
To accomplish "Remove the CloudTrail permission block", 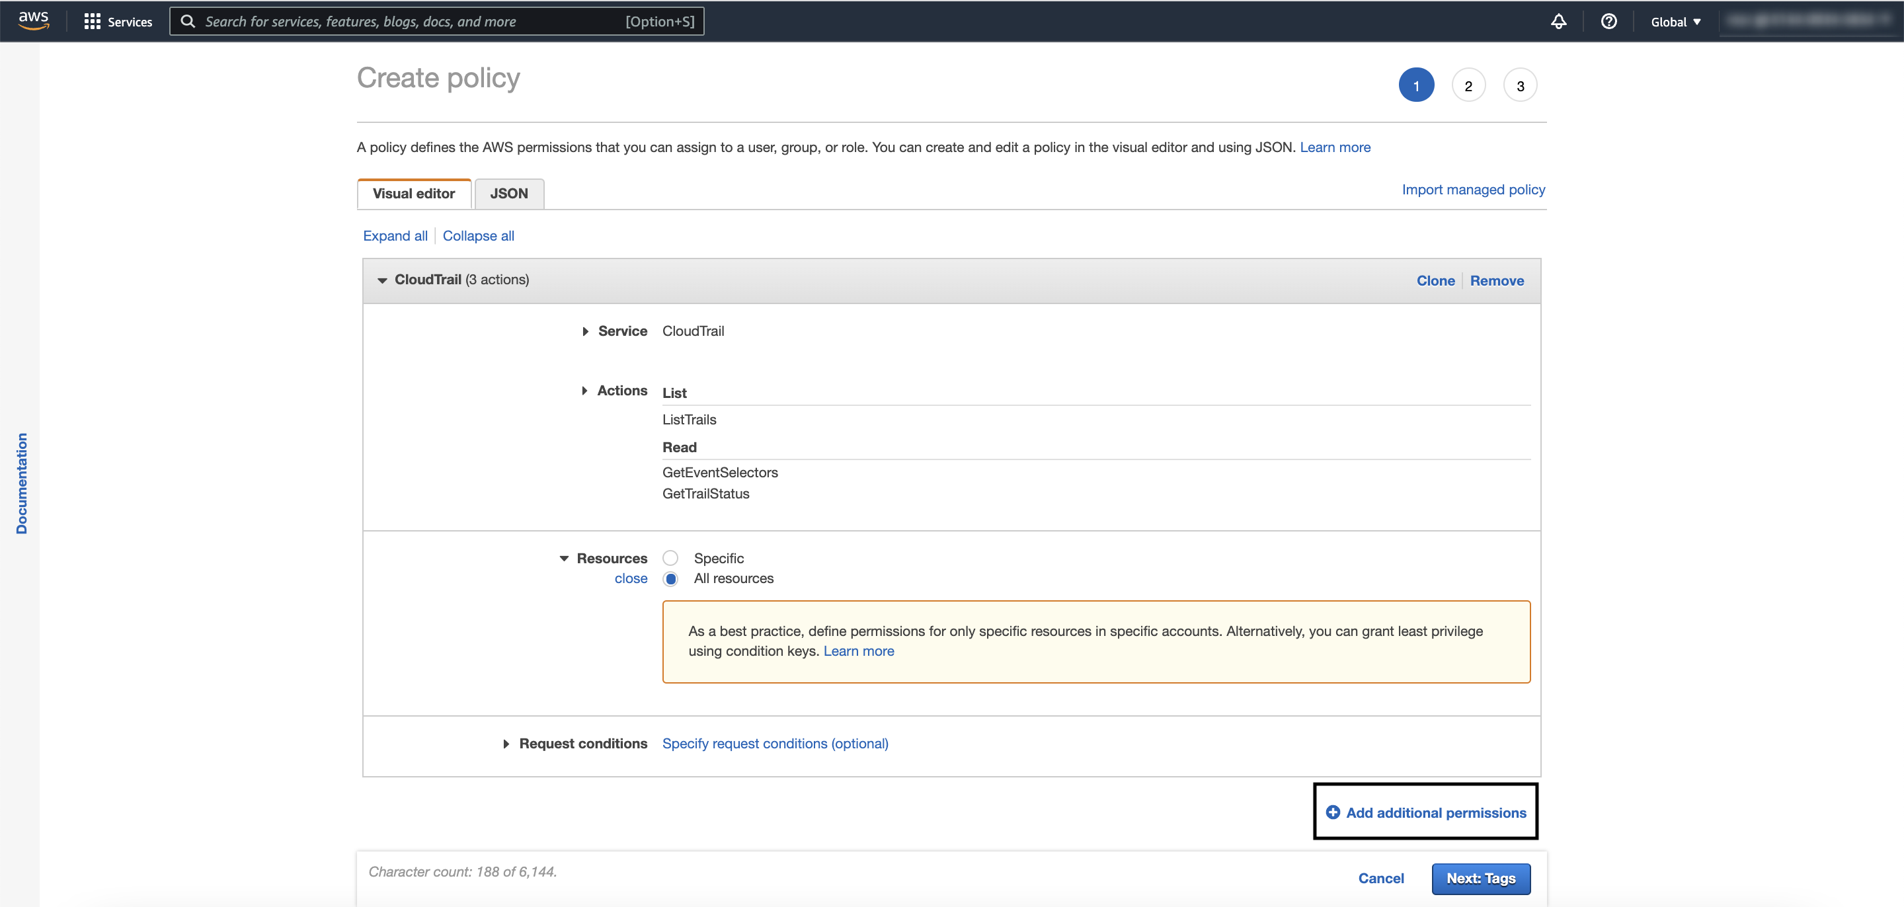I will pos(1497,281).
